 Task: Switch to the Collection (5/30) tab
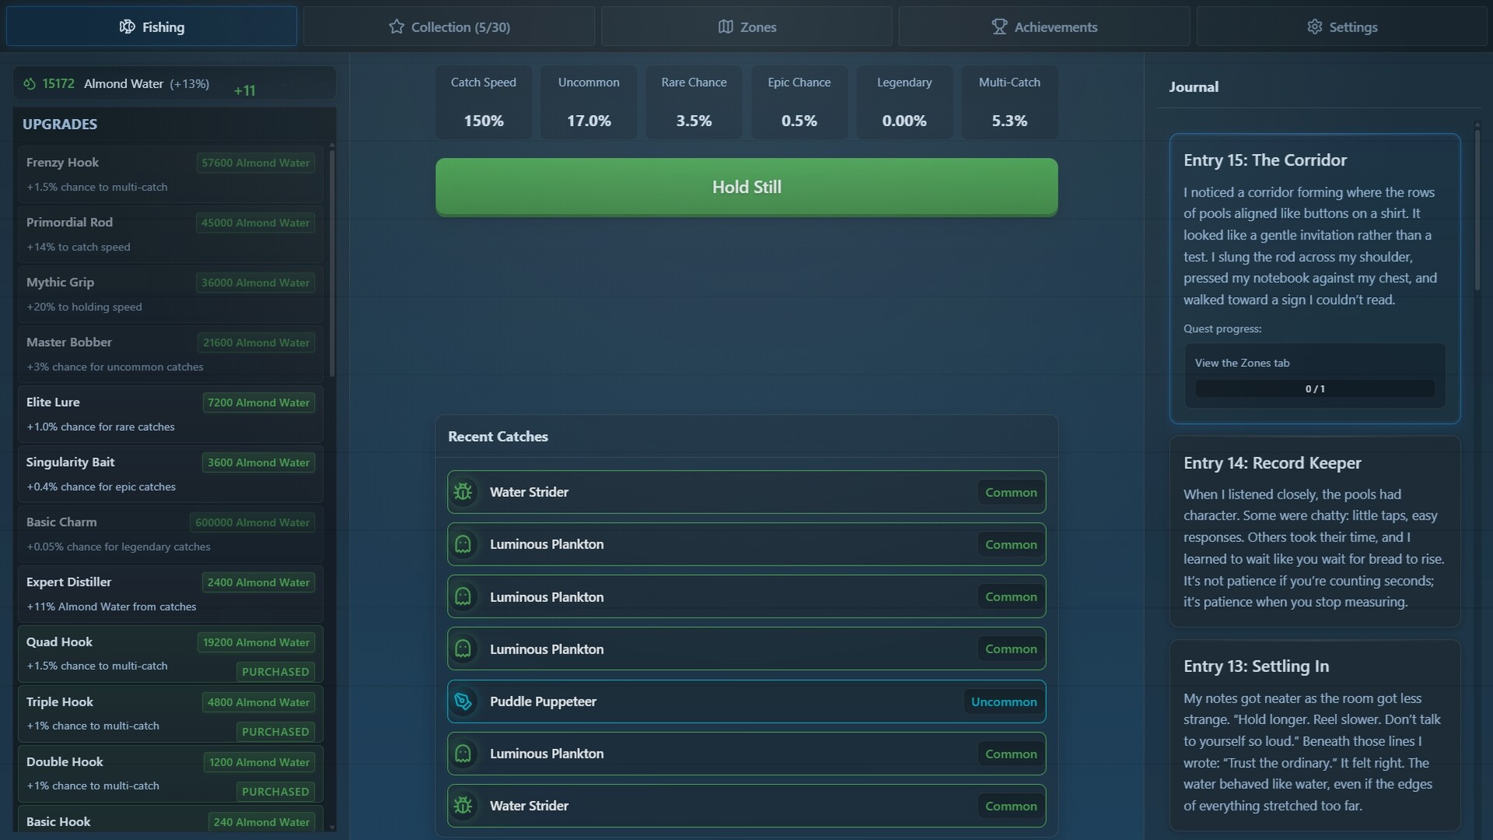pyautogui.click(x=449, y=26)
